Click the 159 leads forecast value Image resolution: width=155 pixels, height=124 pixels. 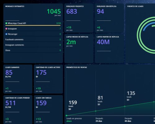(x=73, y=103)
